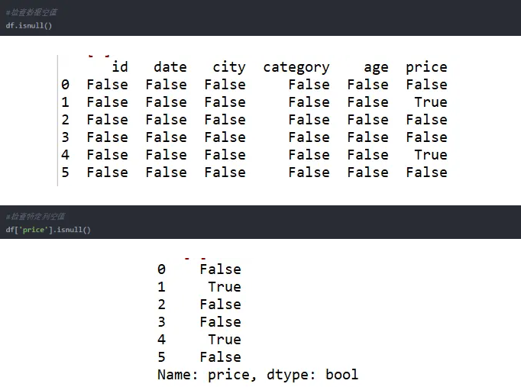Click the False value in series row 0
The image size is (521, 387).
pyautogui.click(x=220, y=269)
